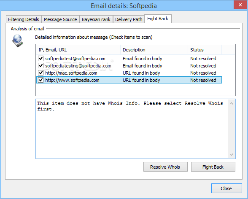Sort by the Description column header
Image resolution: width=248 pixels, height=199 pixels.
(154, 50)
